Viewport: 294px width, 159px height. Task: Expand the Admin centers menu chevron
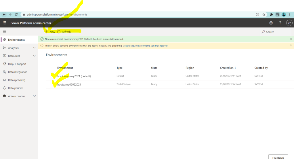34,96
